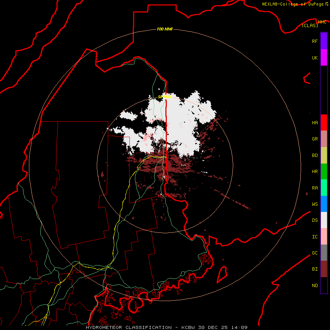
Task: Click the DS legend label
Action: pyautogui.click(x=315, y=220)
